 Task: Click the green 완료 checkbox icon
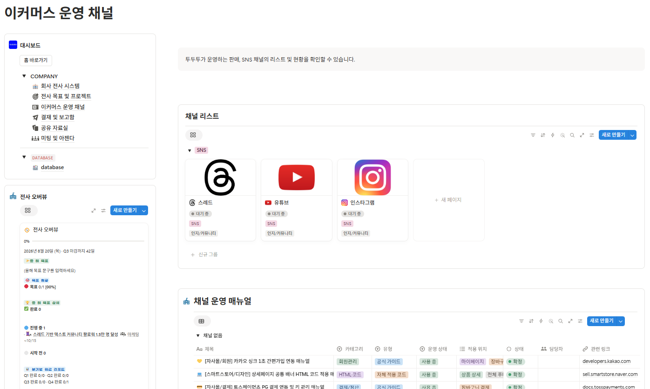click(27, 309)
